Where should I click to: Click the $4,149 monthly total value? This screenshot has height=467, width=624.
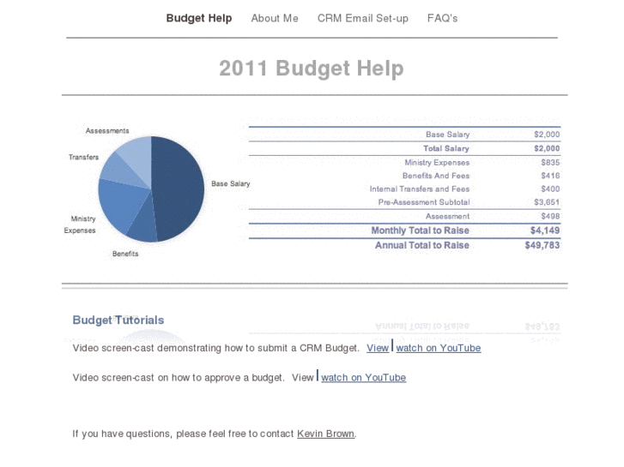coord(545,231)
